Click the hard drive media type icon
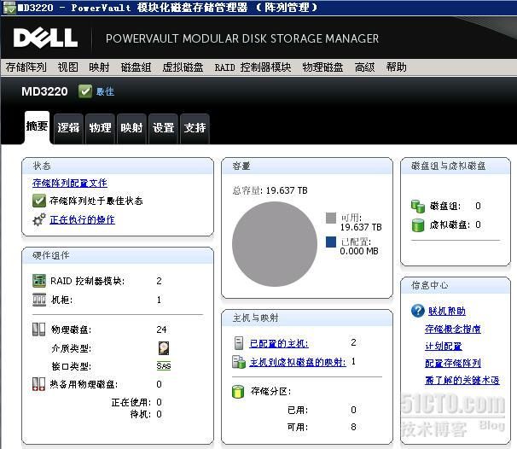517x449 pixels. coord(164,348)
